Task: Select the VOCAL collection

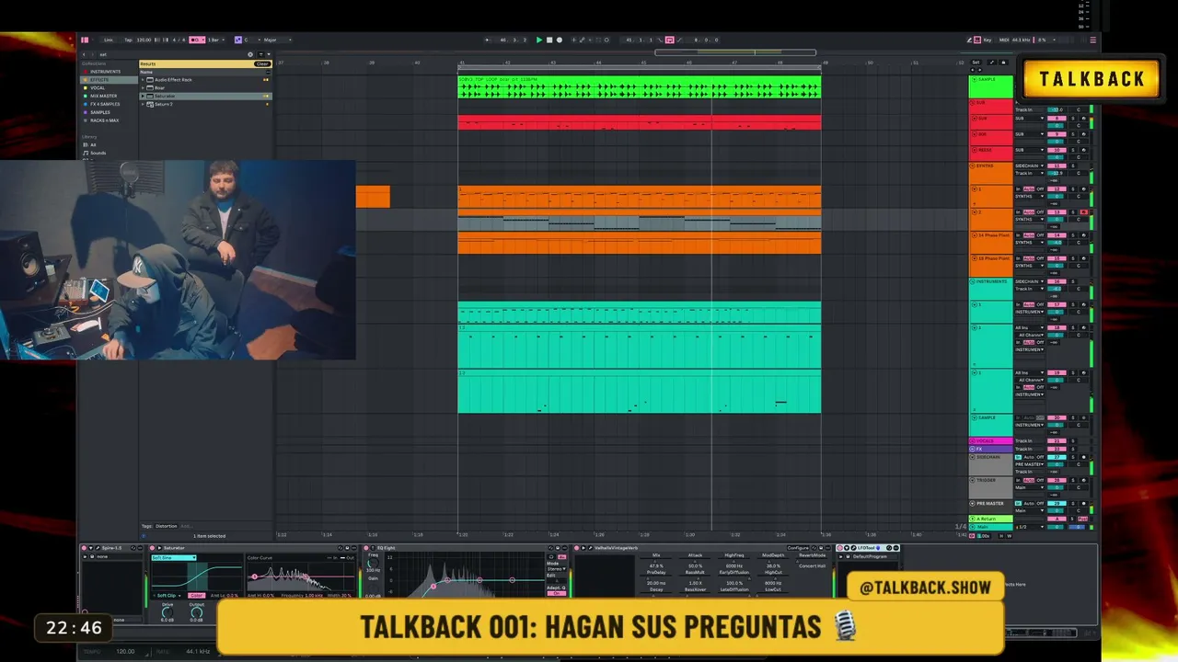Action: coord(97,87)
